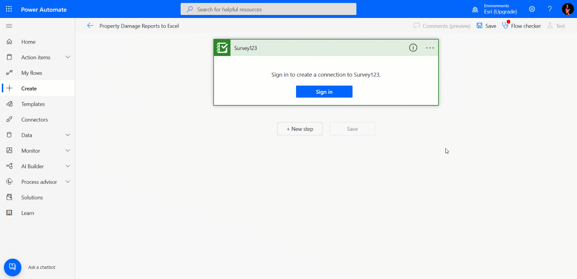Click the Flow checker stethoscope icon
This screenshot has width=577, height=279.
click(x=505, y=26)
